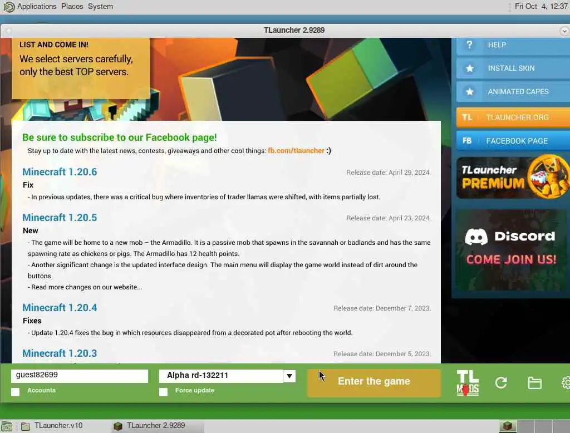The image size is (570, 433).
Task: Click the Force update label
Action: click(x=194, y=391)
